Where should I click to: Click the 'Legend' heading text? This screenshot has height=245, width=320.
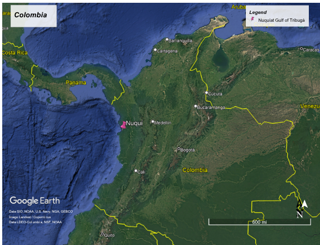click(x=258, y=12)
